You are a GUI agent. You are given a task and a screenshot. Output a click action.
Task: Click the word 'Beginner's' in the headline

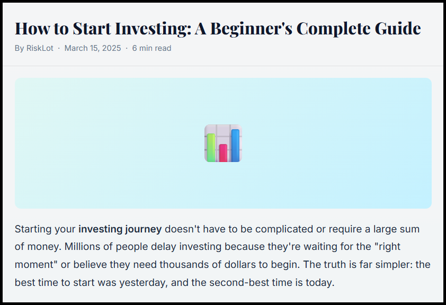(x=251, y=29)
